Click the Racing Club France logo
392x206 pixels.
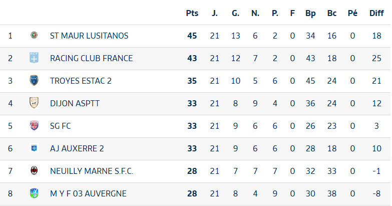click(34, 58)
